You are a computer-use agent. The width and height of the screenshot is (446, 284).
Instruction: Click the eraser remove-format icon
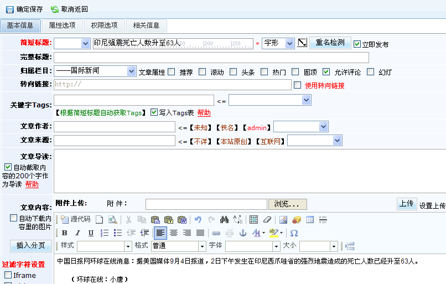267,219
